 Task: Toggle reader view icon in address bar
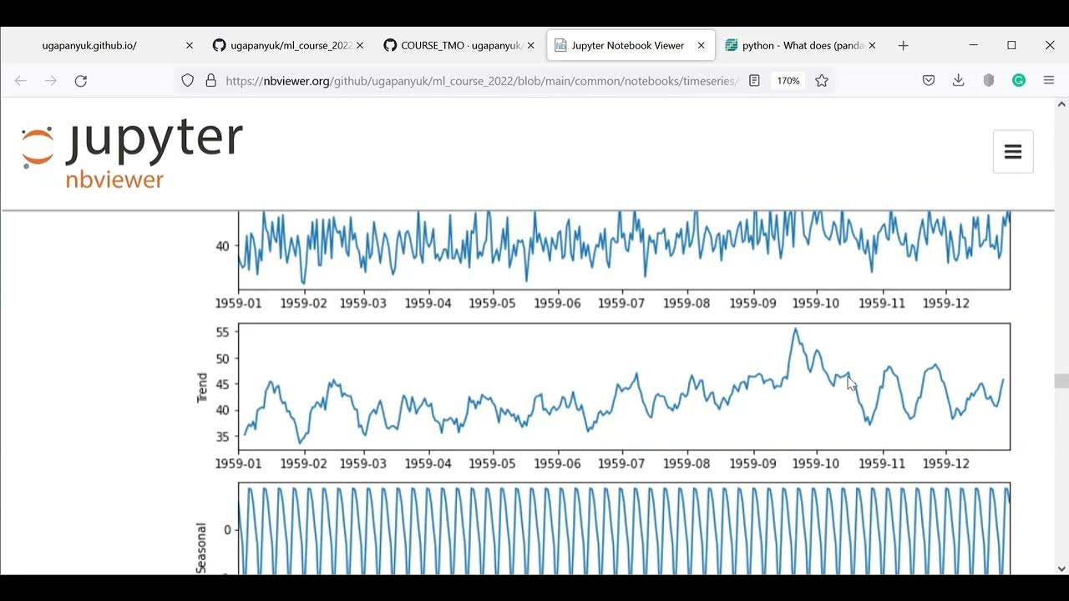click(754, 81)
